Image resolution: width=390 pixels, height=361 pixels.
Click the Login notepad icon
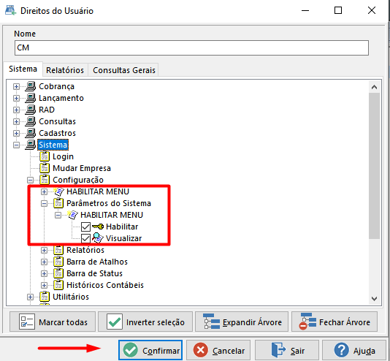coord(45,156)
